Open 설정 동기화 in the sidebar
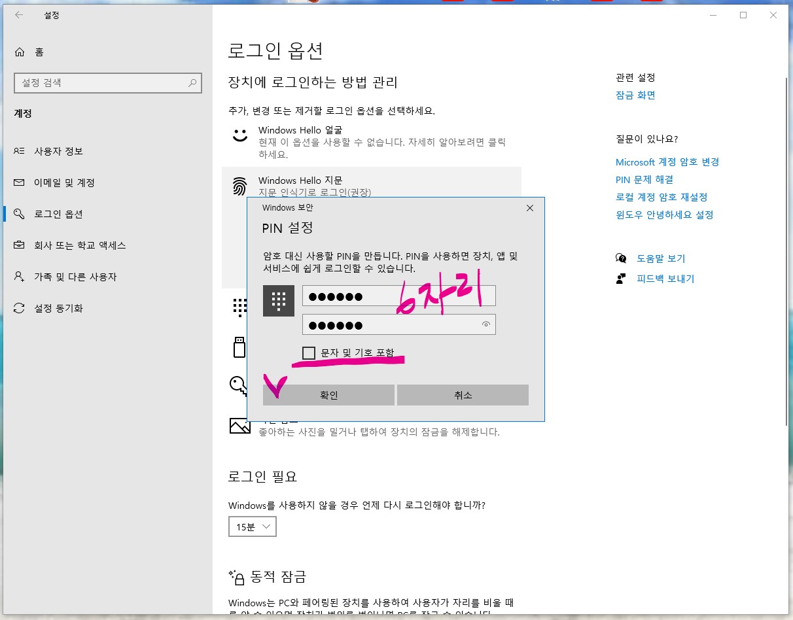The width and height of the screenshot is (793, 620). click(59, 308)
